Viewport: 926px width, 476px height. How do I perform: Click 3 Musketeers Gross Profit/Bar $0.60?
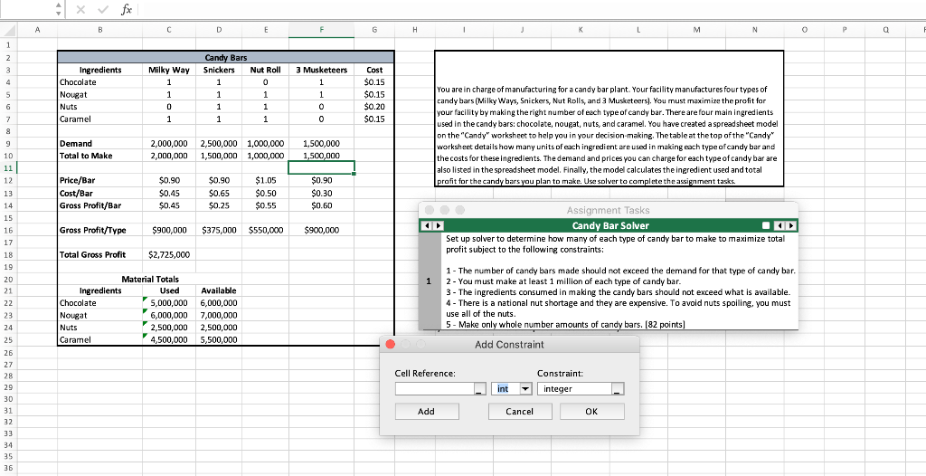point(322,205)
